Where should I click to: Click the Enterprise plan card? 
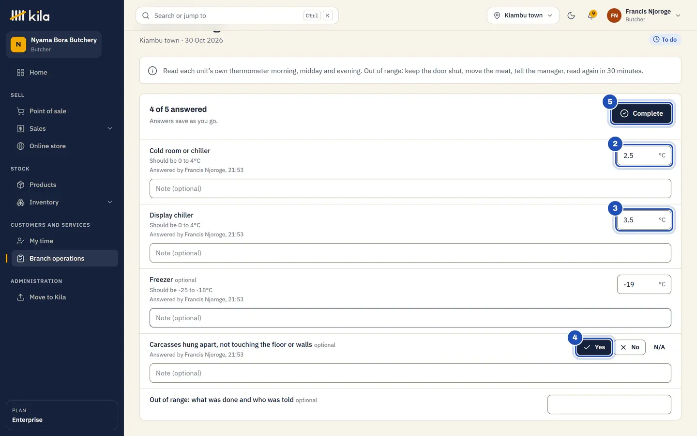coord(62,415)
